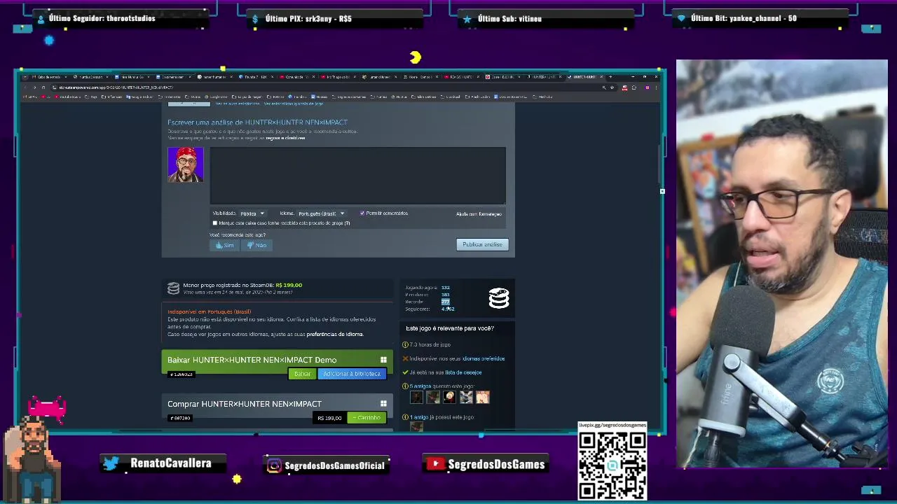
Task: Click inside the review text area
Action: pos(358,176)
